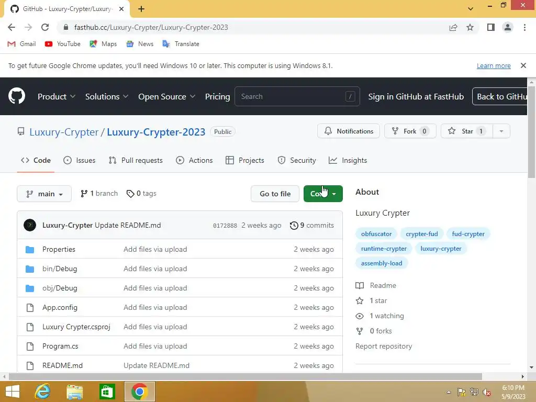Open the Properties folder

pyautogui.click(x=59, y=249)
